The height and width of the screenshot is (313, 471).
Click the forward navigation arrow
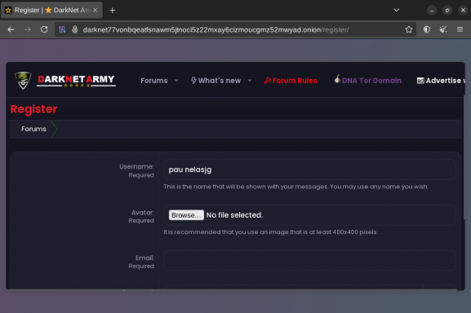coord(28,29)
